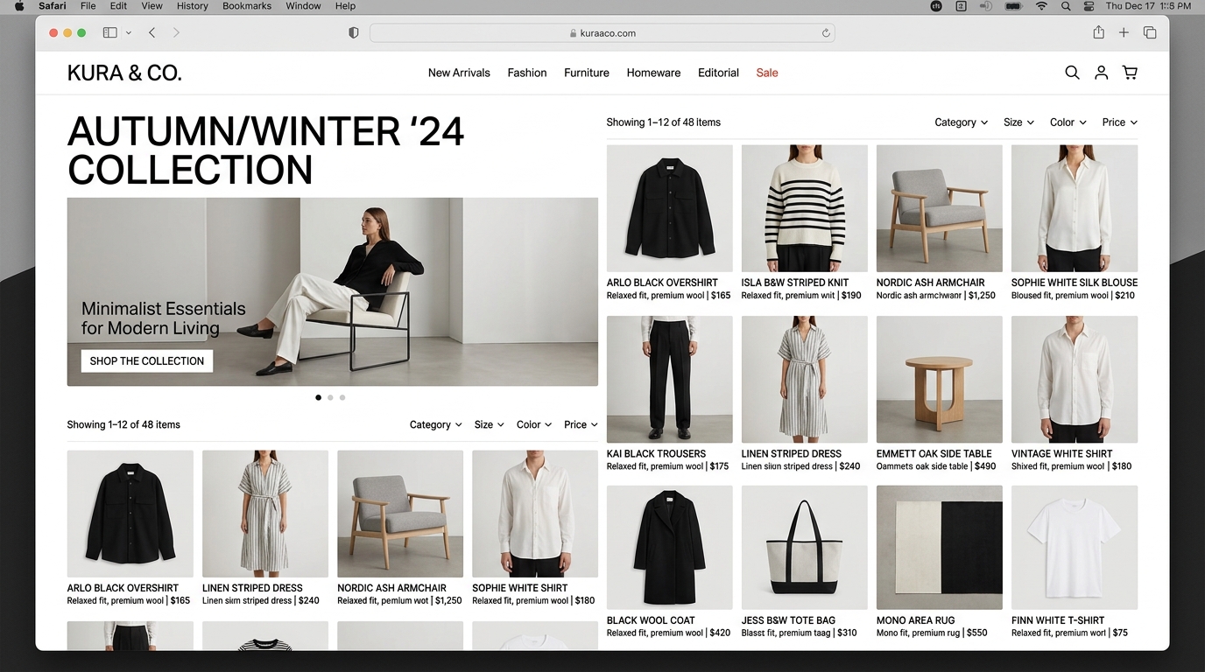
Task: Open the right panel Size filter dropdown
Action: (1018, 122)
